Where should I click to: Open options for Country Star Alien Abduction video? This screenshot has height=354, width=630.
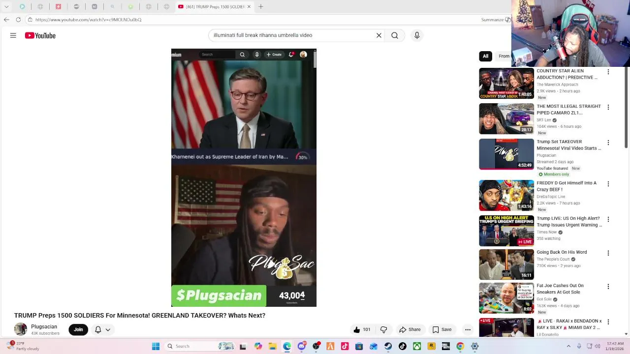(608, 72)
